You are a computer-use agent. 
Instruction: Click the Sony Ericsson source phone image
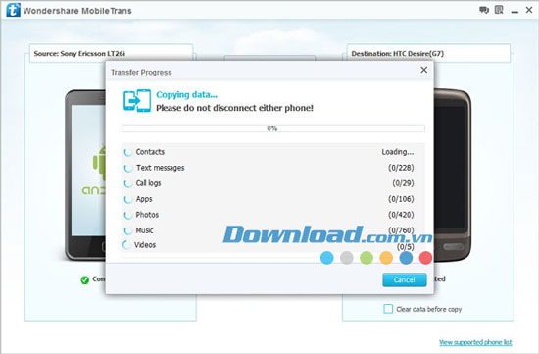(85, 176)
